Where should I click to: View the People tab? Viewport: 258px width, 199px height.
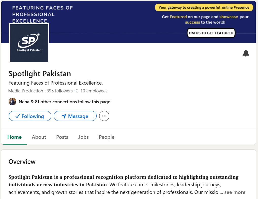coord(107,137)
